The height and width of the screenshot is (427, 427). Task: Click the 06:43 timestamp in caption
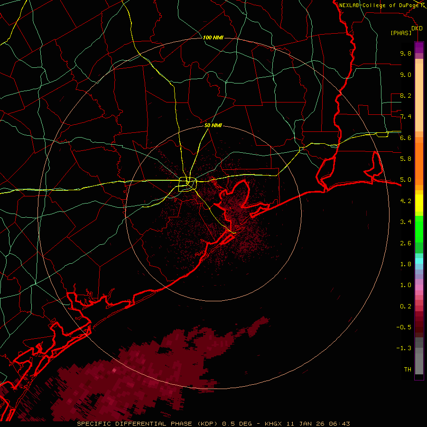[339, 424]
